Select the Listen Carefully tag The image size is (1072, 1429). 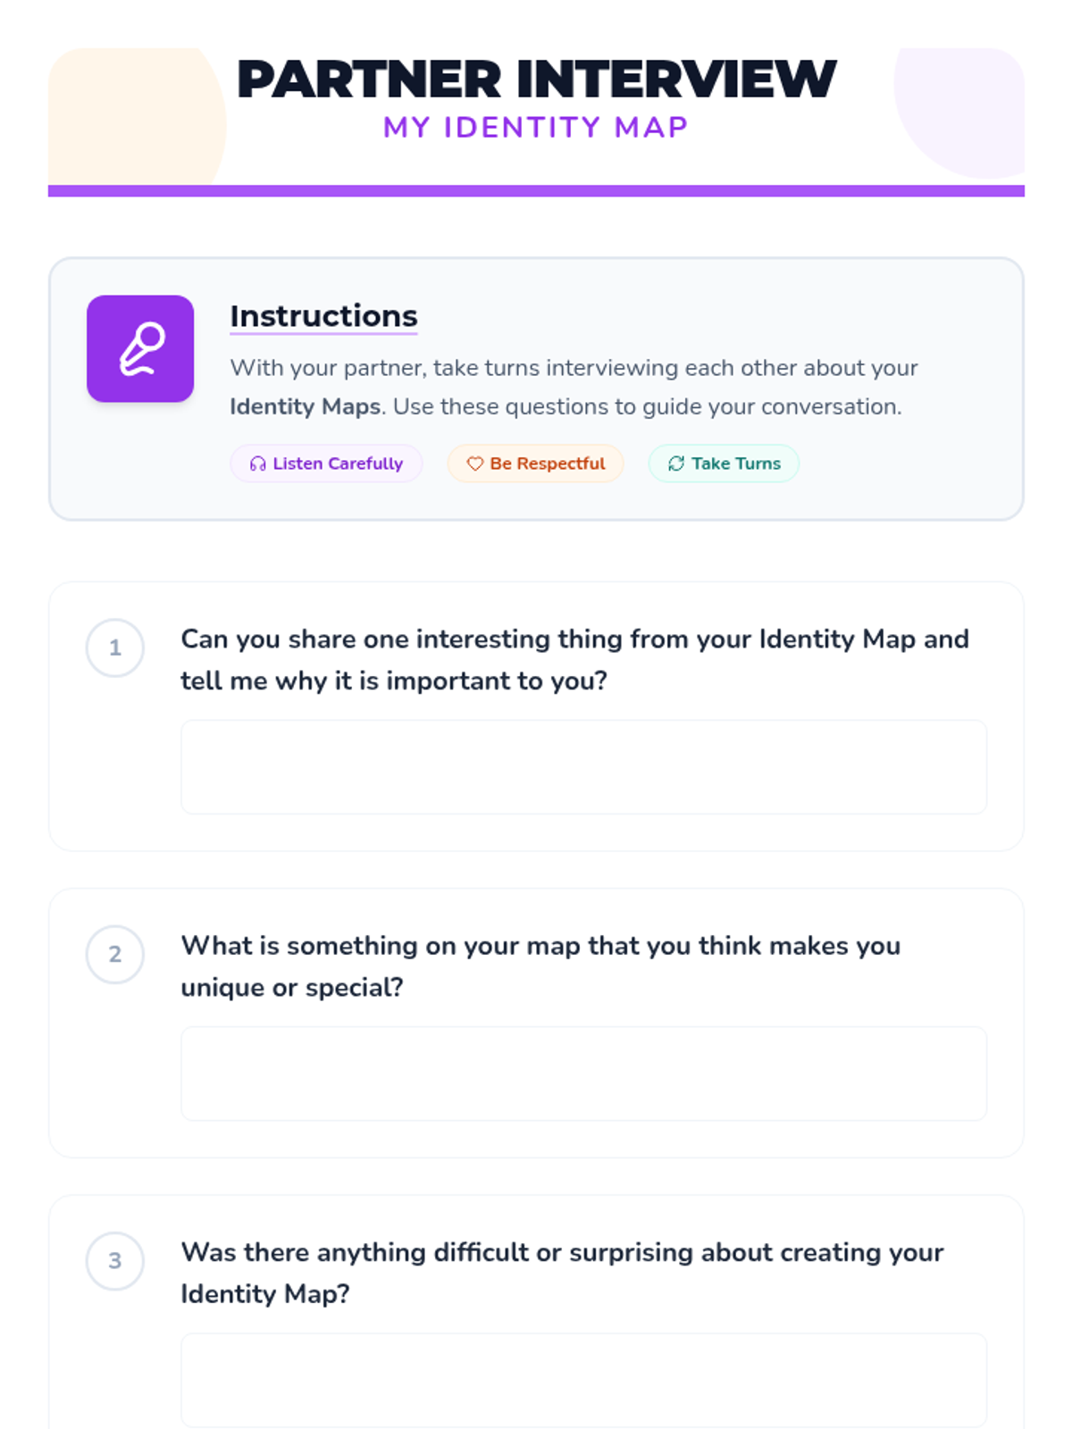click(326, 464)
